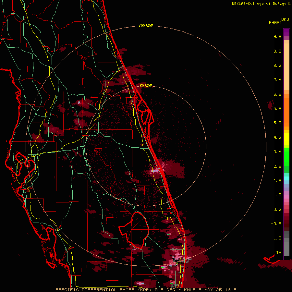Select the 5.8 scale label
Image resolution: width=292 pixels, height=292 pixels.
[277, 108]
